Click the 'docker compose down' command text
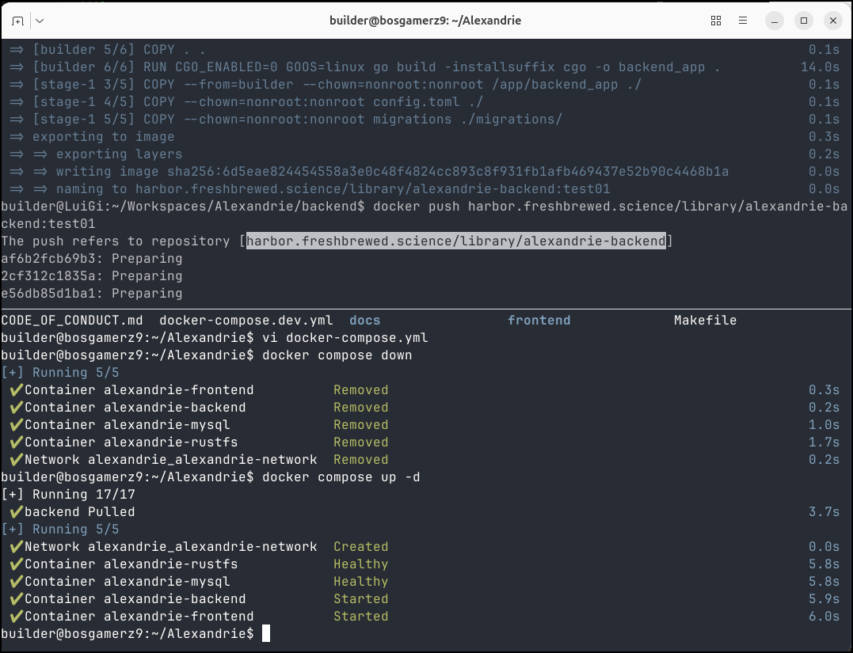The width and height of the screenshot is (853, 653). (337, 355)
